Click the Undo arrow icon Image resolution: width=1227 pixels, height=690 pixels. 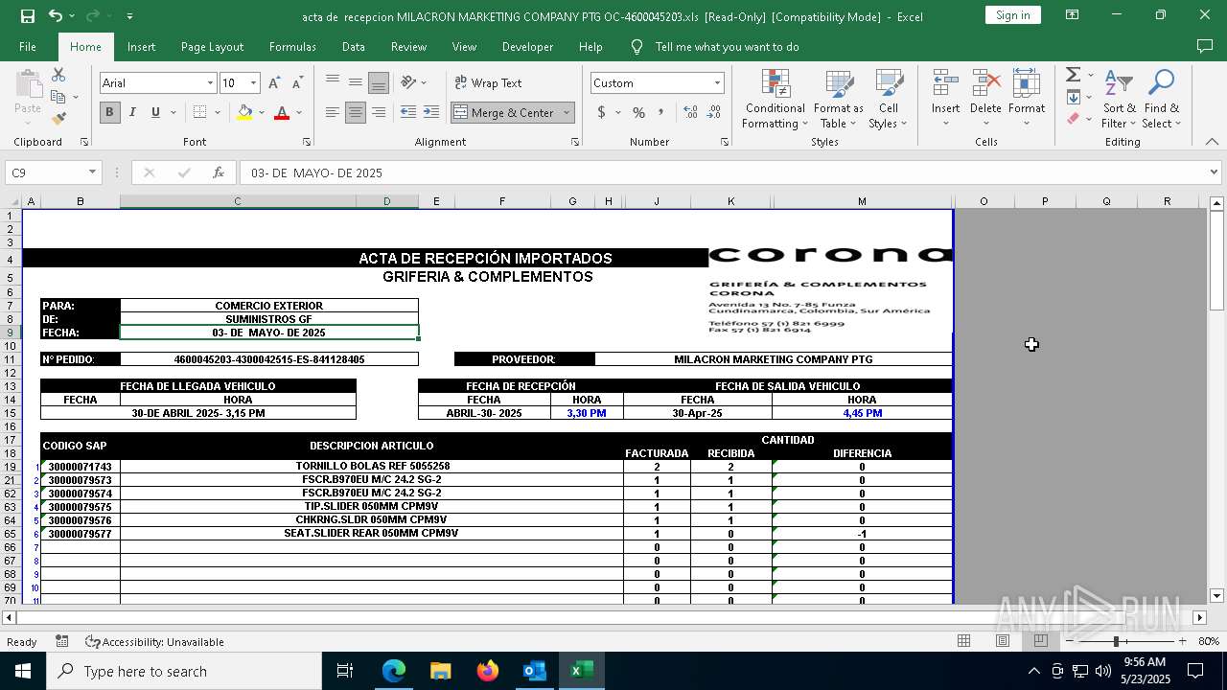click(56, 15)
